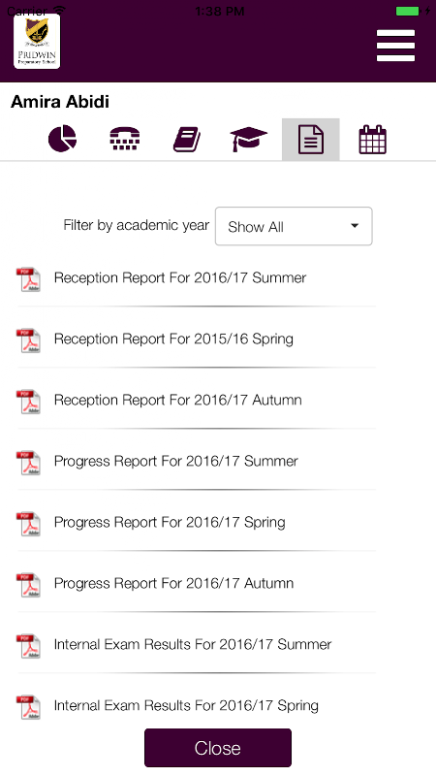
Task: Click PDF icon for Progress Report Spring
Action: [28, 524]
